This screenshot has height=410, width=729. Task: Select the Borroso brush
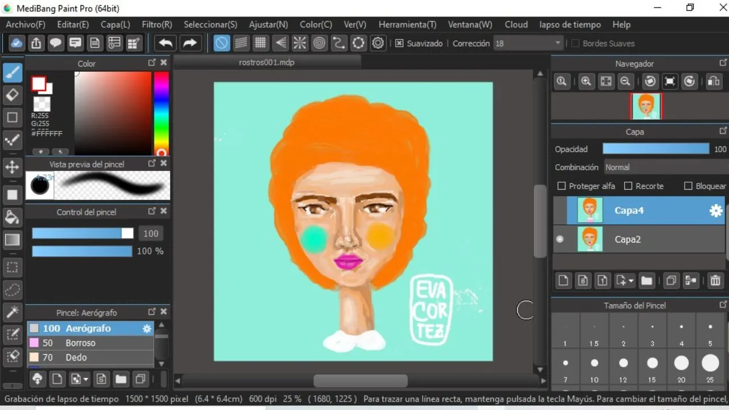90,343
